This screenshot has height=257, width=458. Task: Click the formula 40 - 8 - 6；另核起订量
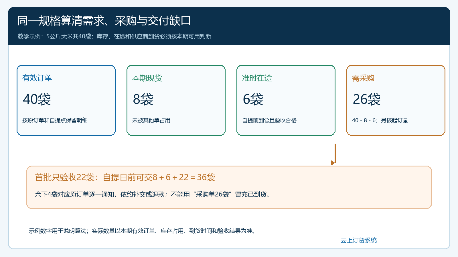[380, 120]
